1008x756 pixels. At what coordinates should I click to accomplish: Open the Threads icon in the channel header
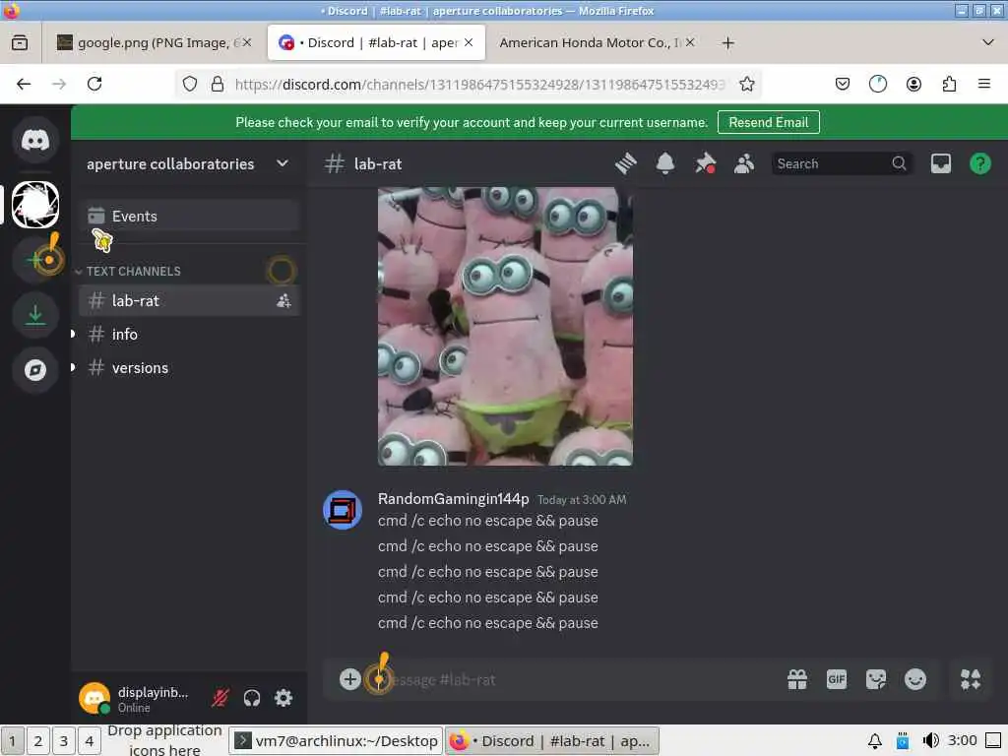(x=625, y=164)
